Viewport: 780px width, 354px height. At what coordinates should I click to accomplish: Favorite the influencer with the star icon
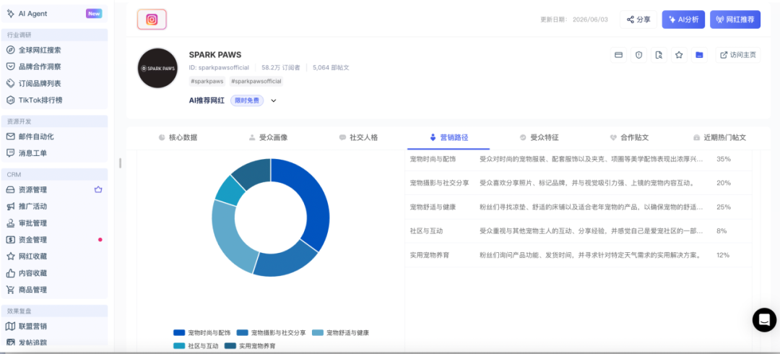(679, 55)
